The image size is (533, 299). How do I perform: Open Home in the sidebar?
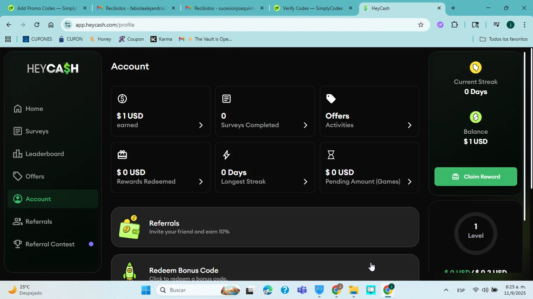(x=53, y=109)
